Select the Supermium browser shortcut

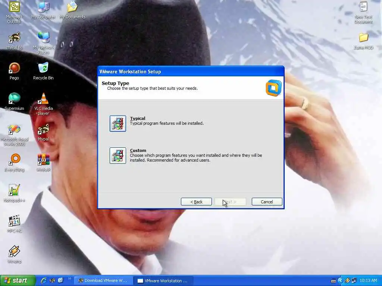[15, 102]
